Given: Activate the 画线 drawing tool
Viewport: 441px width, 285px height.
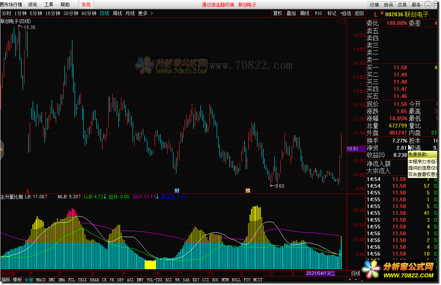Looking at the screenshot, I should (x=305, y=13).
